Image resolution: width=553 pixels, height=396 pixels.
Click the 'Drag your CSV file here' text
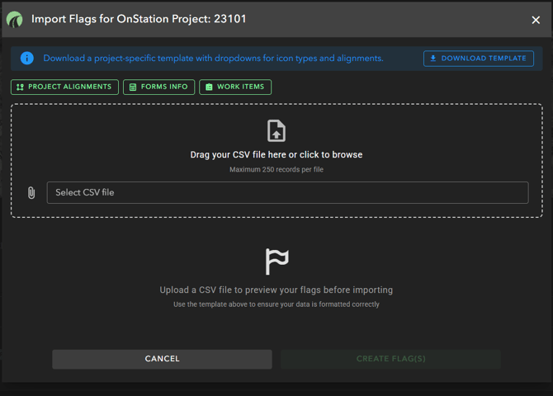point(276,154)
